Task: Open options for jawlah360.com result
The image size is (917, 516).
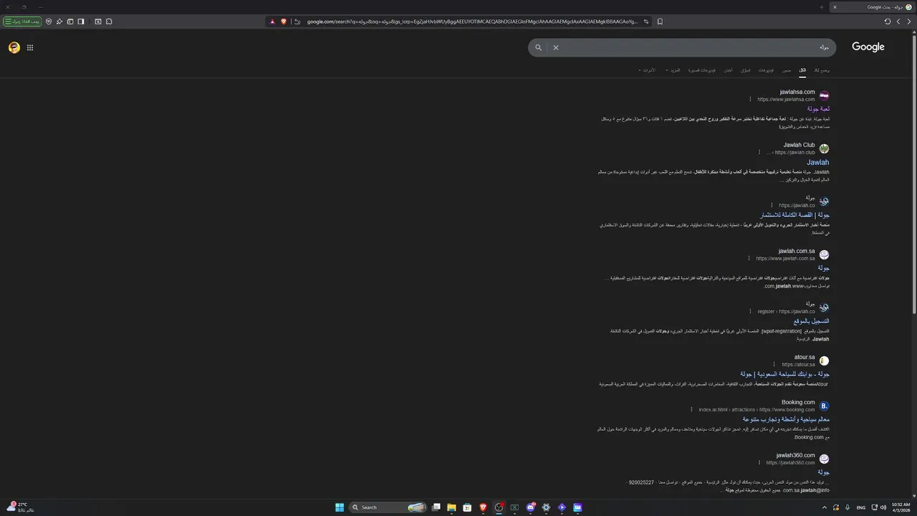Action: tap(759, 463)
